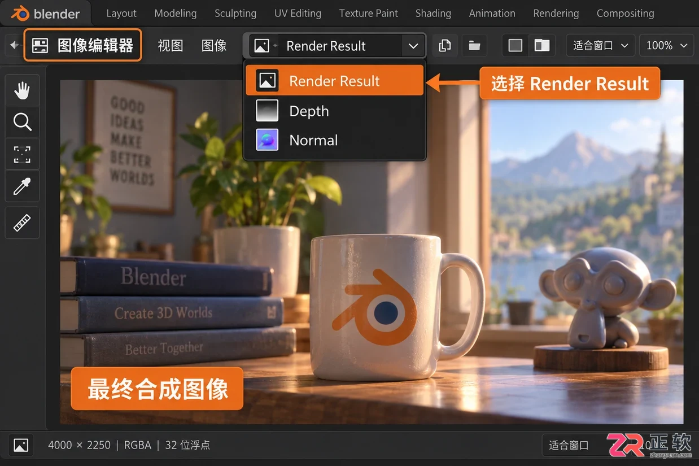Select the frame region tool
This screenshot has width=699, height=466.
[22, 154]
